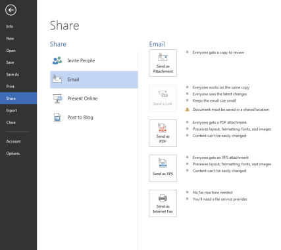The image size is (281, 250).
Task: Choose Present Online label
Action: tap(82, 98)
